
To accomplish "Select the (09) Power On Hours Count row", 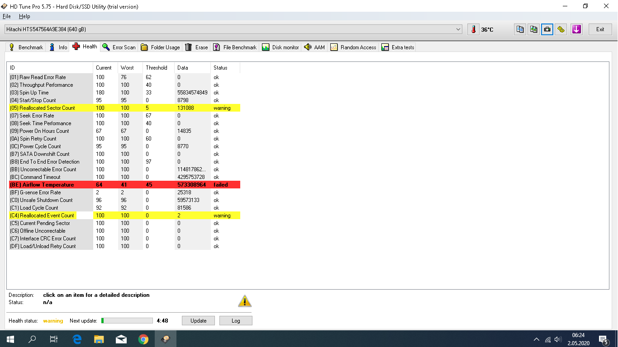I will pos(124,131).
